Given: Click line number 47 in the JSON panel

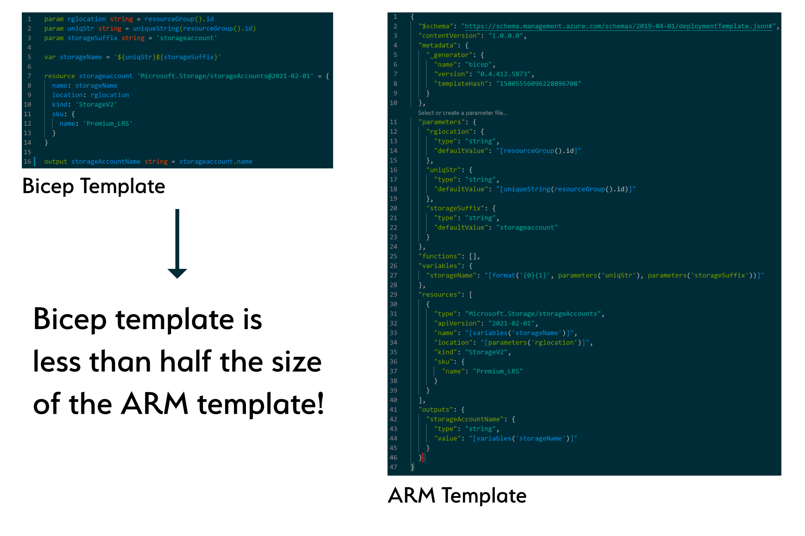Looking at the screenshot, I should pyautogui.click(x=393, y=467).
